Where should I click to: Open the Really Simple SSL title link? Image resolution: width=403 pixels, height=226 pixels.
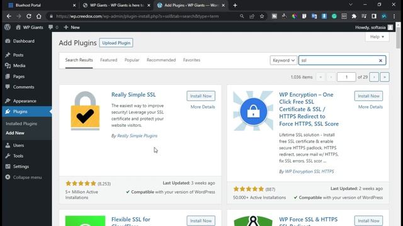coord(133,95)
